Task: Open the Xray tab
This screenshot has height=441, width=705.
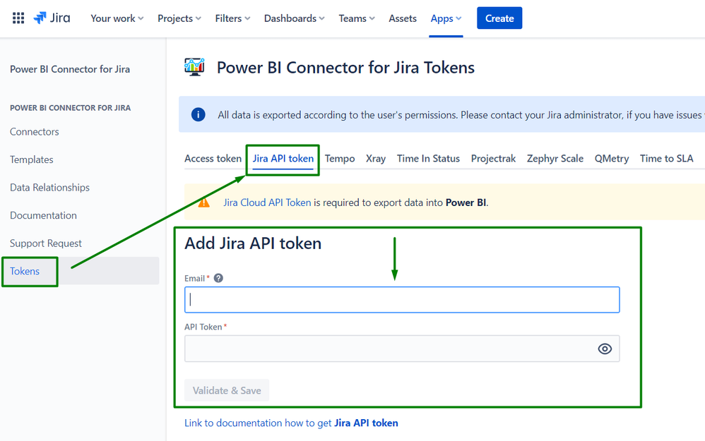Action: pos(376,159)
